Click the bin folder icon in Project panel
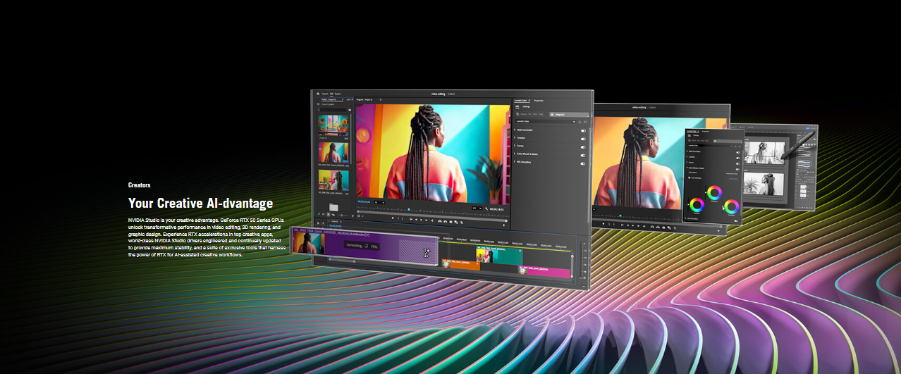The height and width of the screenshot is (374, 901). tap(333, 207)
